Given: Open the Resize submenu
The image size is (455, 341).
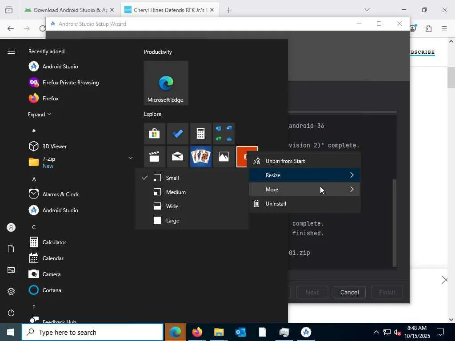Looking at the screenshot, I should 305,175.
